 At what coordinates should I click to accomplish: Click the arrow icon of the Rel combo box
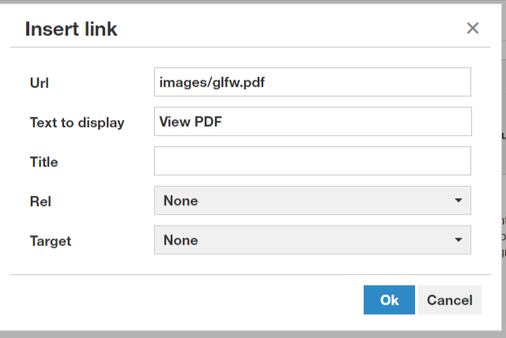(459, 201)
